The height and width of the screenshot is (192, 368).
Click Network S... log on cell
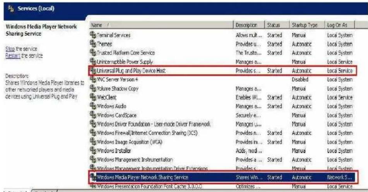339,177
